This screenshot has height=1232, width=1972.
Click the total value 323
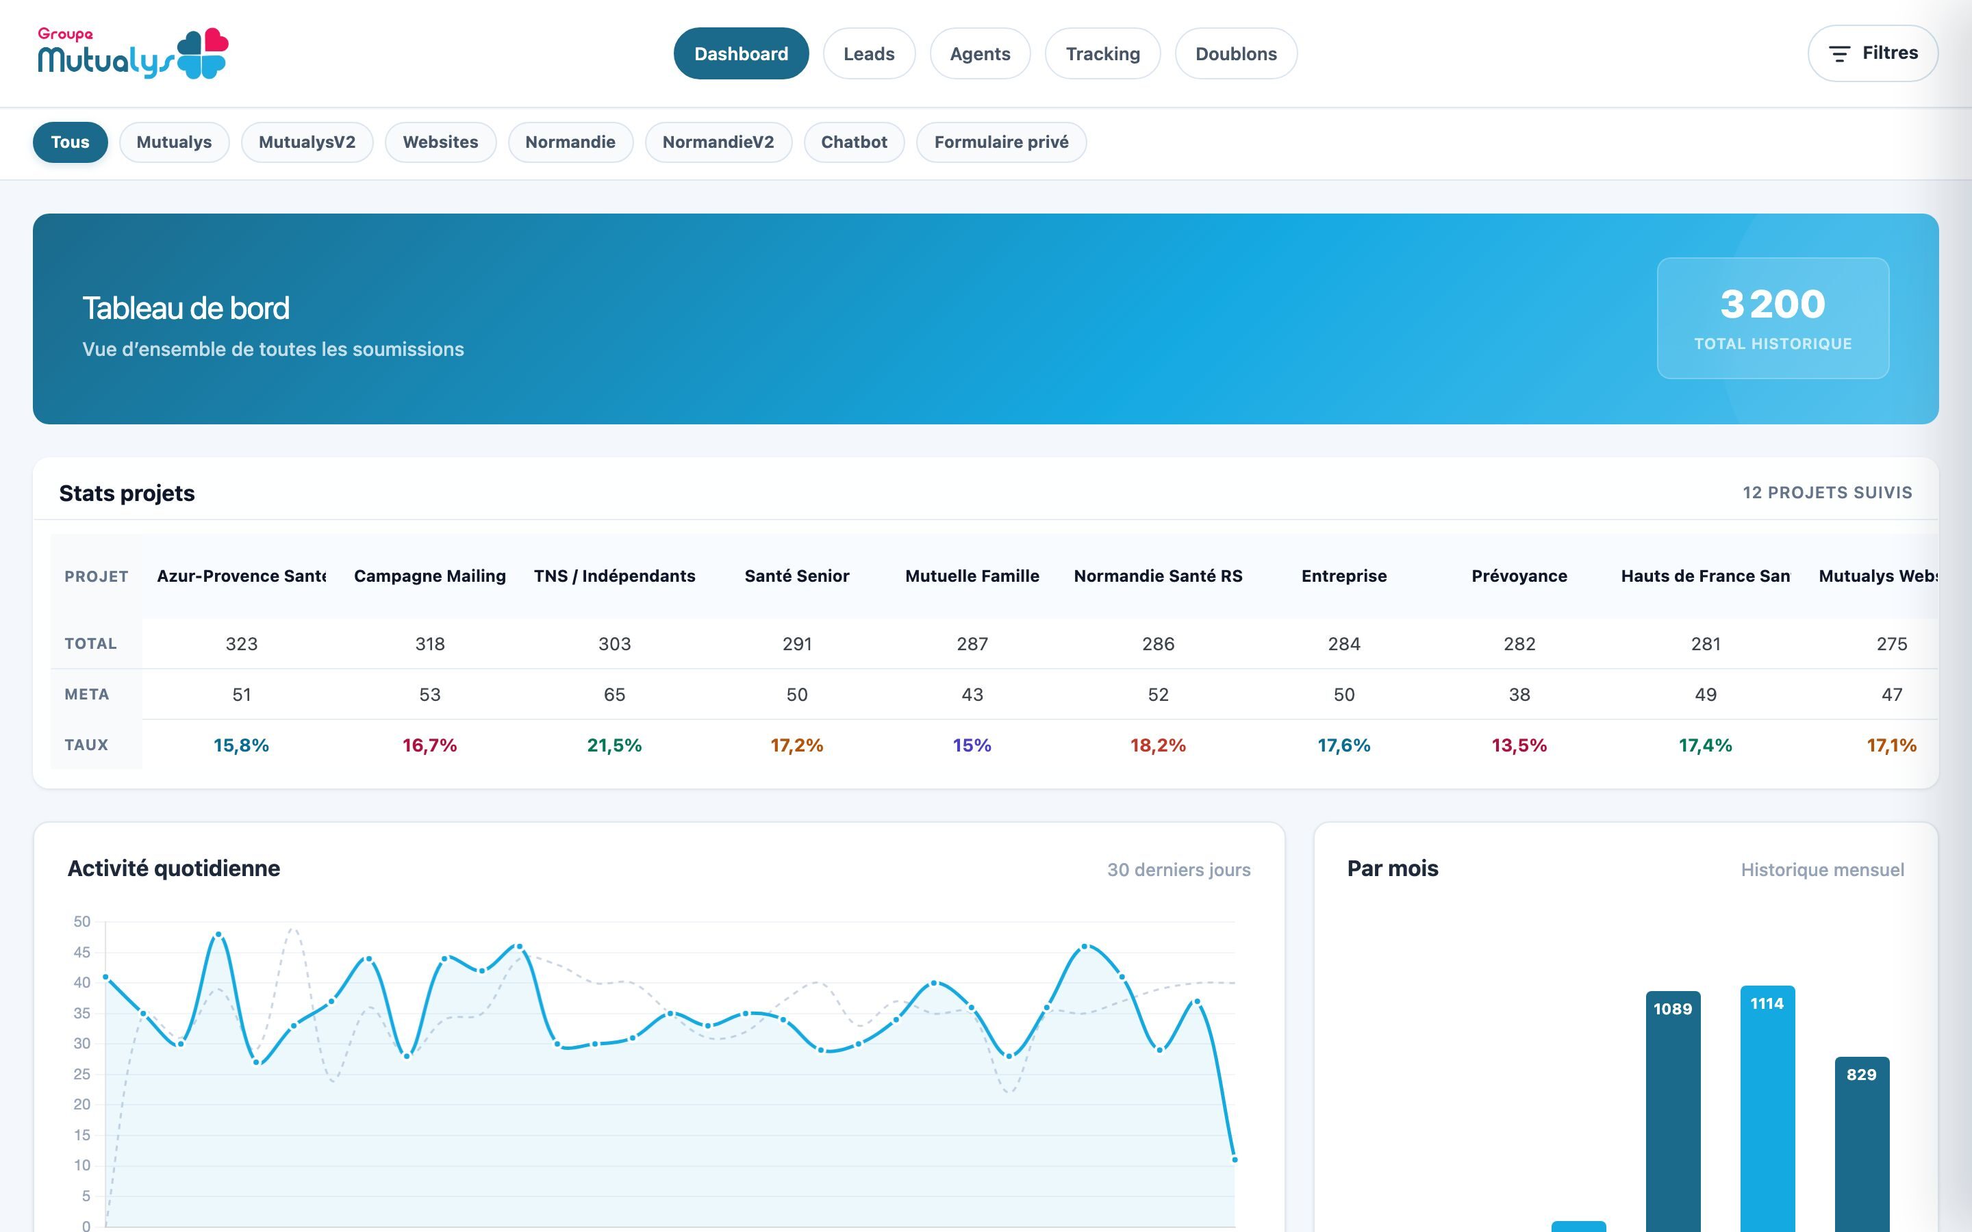241,643
